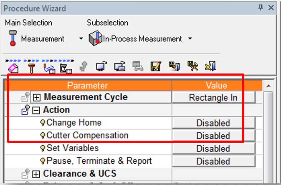Image resolution: width=281 pixels, height=185 pixels.
Task: Click the scrollbar up arrow of parameter table
Action: click(269, 86)
